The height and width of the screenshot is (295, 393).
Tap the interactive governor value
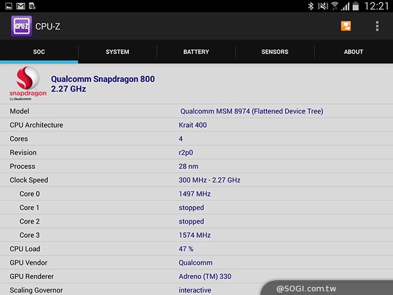tap(195, 290)
